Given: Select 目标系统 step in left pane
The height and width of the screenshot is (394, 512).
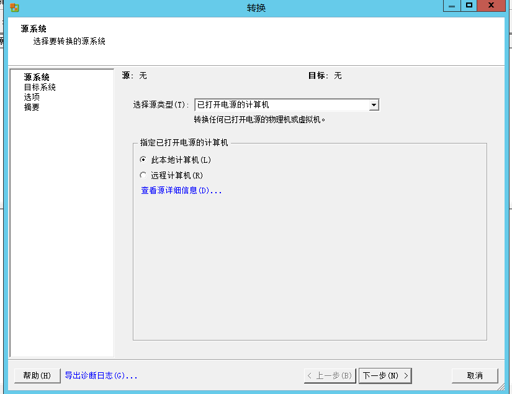Looking at the screenshot, I should (x=40, y=87).
